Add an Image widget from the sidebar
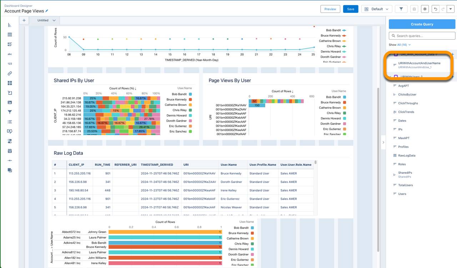457x268 pixels. pos(10,103)
